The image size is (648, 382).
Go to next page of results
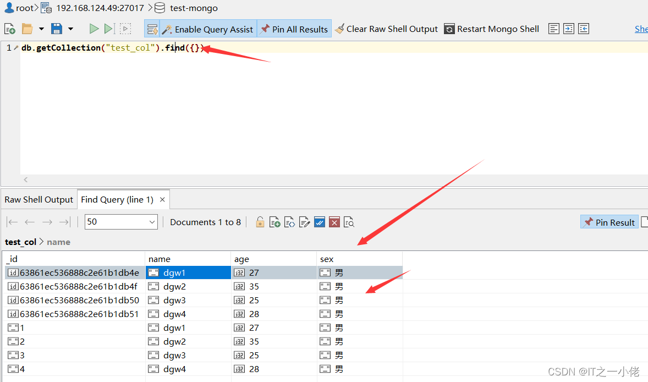click(x=47, y=222)
